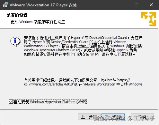Click the 取消 (Cancel) button
159x125 pixels.
142,117
